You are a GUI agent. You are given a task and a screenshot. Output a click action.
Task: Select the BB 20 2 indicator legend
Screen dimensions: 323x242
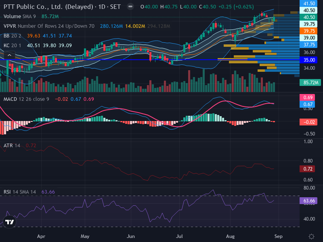click(x=13, y=36)
